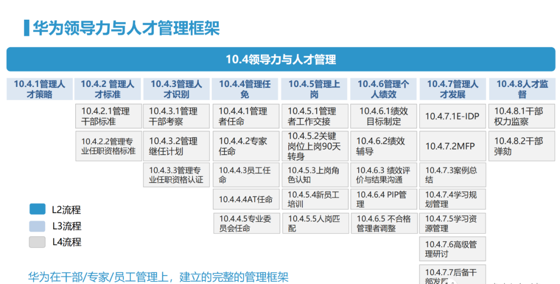
Task: Select the 10.4.6.2绩效辅导 box
Action: pyautogui.click(x=384, y=146)
